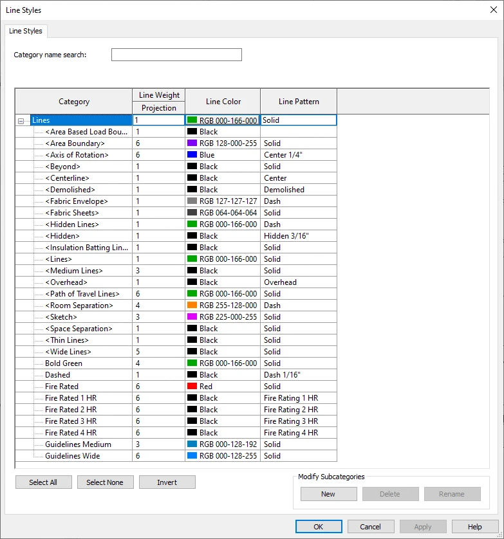The image size is (504, 539).
Task: Click line weight value for Wide Lines
Action: [158, 352]
